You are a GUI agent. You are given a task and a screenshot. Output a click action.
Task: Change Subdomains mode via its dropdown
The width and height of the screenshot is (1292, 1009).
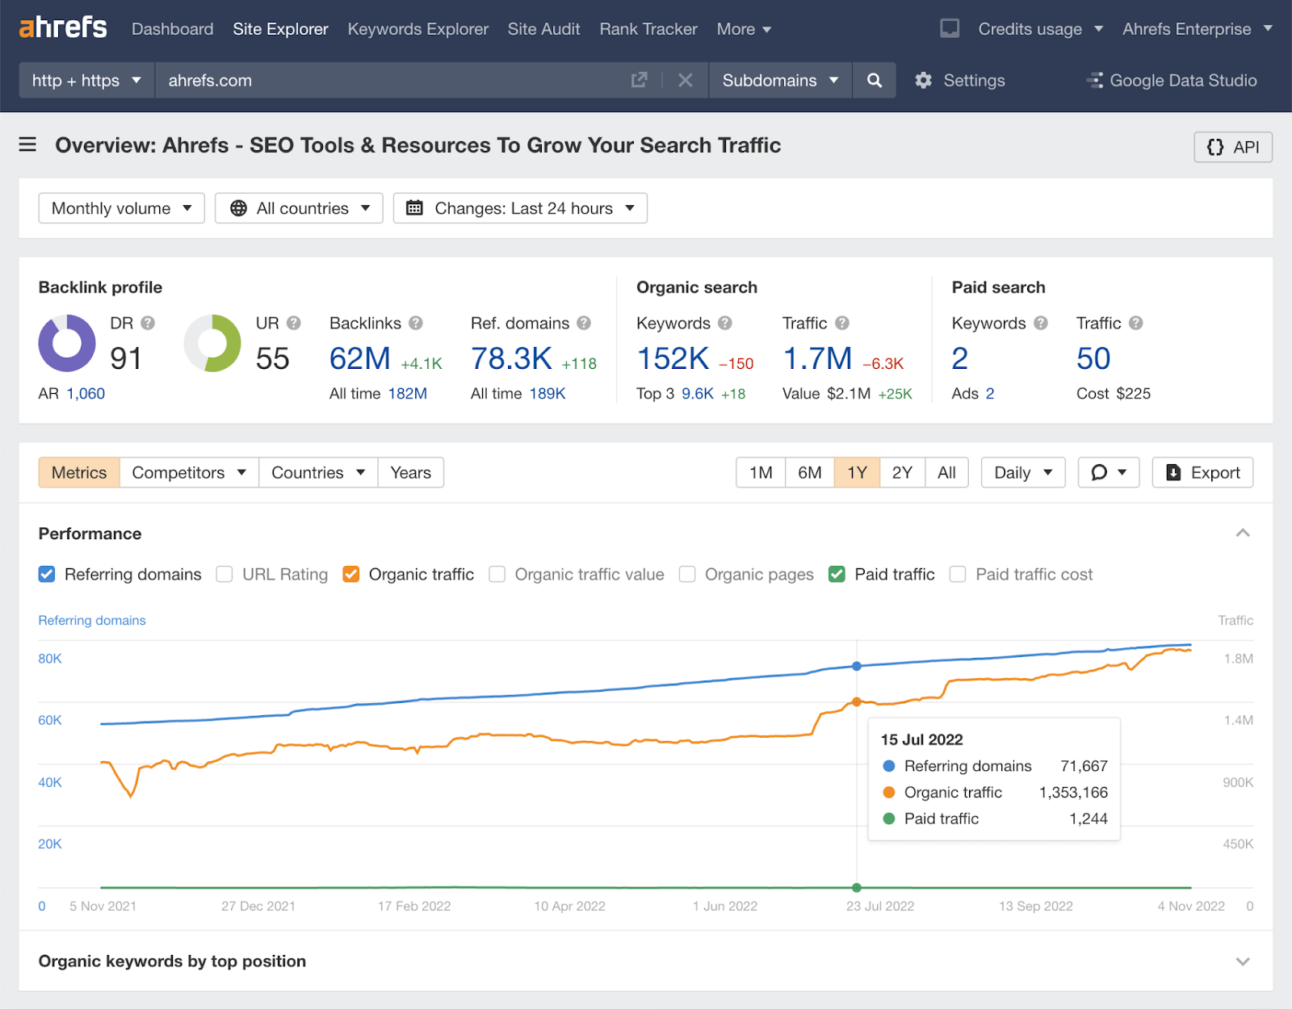778,80
